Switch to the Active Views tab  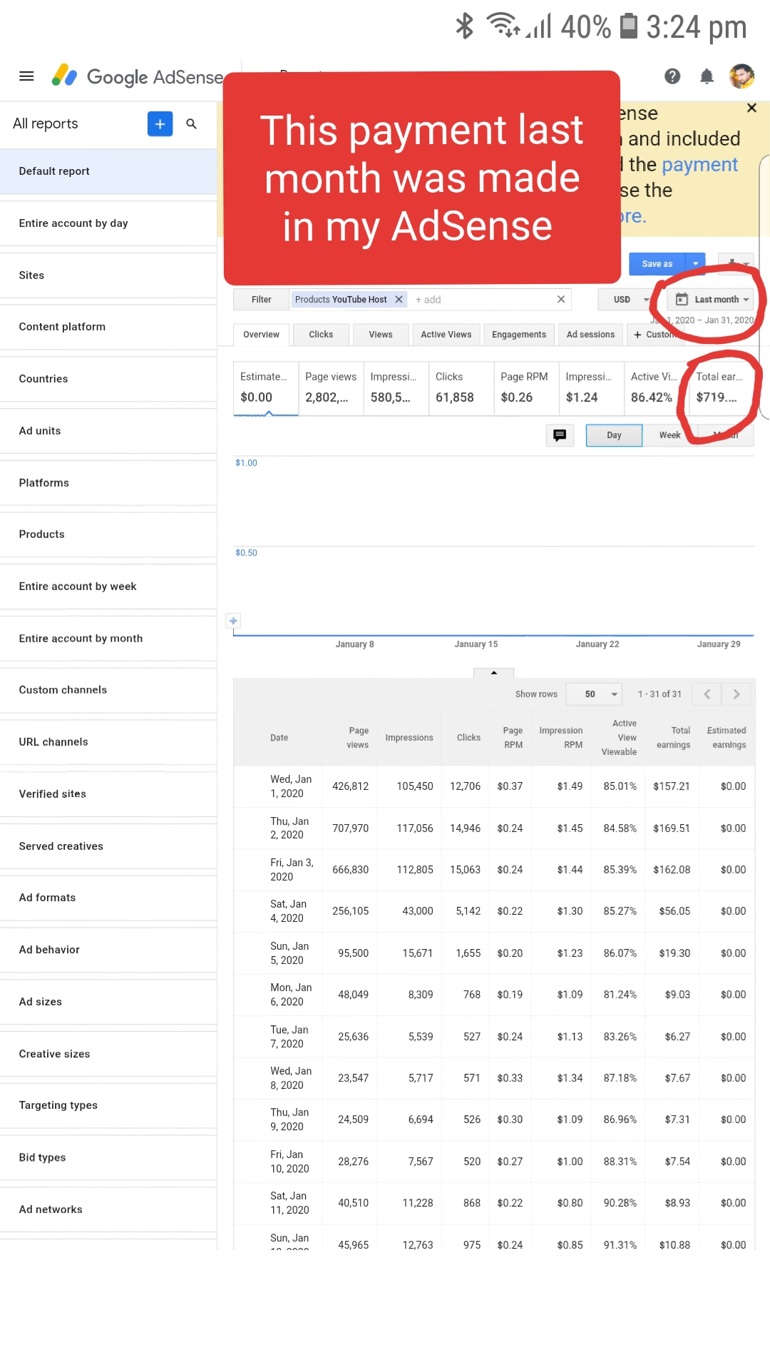tap(446, 335)
